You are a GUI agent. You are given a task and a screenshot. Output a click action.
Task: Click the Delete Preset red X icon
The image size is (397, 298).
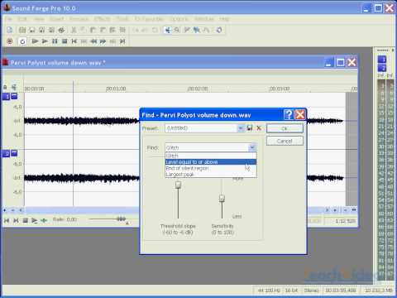259,127
